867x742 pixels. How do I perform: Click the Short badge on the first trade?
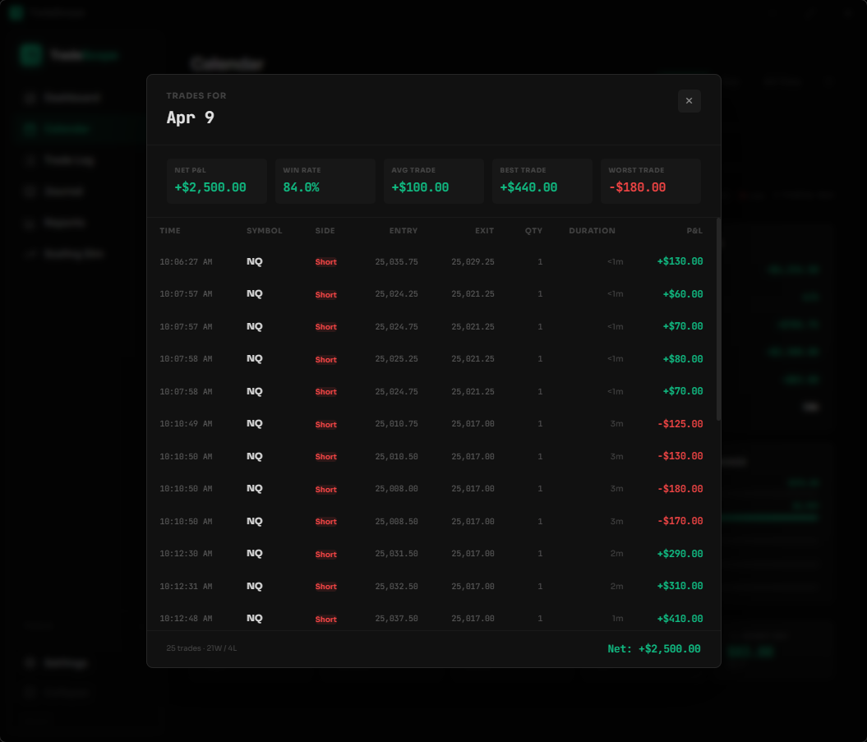click(325, 261)
